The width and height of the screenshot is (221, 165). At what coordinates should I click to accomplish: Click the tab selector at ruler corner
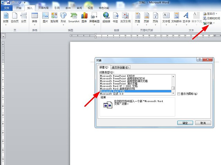pyautogui.click(x=3, y=36)
